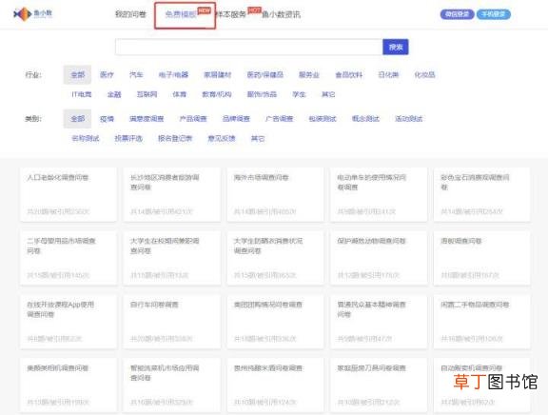Open the 免费模板 navigation tab
This screenshot has height=415, width=548.
[181, 14]
